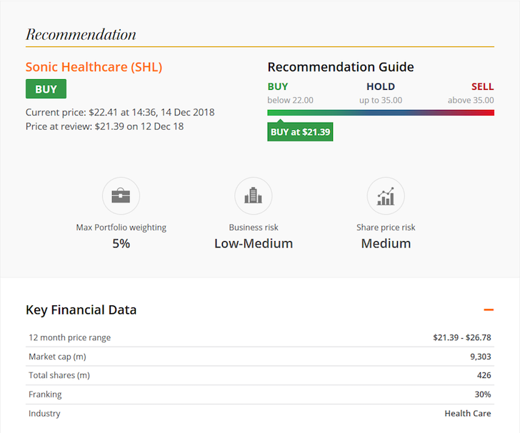Click the 'Share price risk' caption
The image size is (520, 433).
[x=386, y=228]
